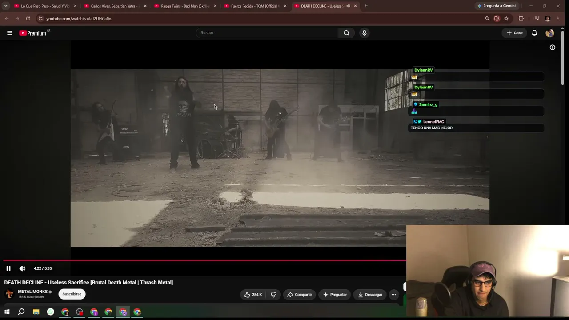
Task: Click the 184 K suscriptores text
Action: [x=31, y=297]
